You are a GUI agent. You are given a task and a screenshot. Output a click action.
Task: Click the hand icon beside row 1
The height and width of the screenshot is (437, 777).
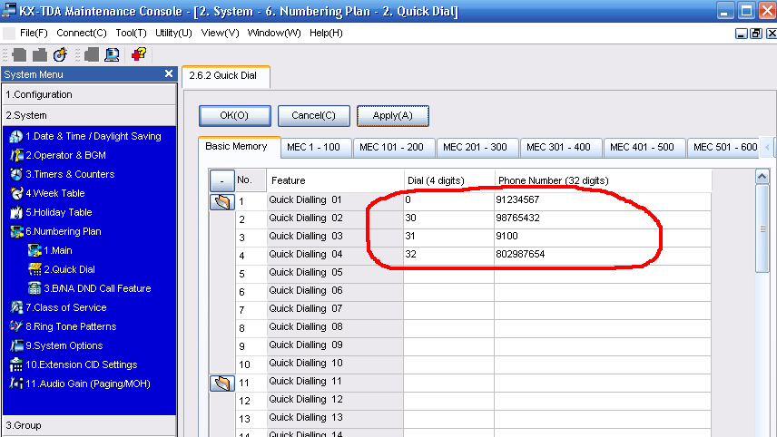(x=222, y=202)
